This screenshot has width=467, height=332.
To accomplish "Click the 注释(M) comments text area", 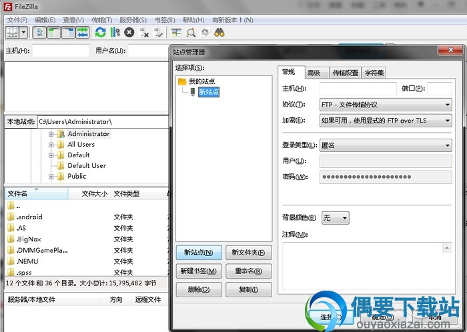I will (362, 265).
